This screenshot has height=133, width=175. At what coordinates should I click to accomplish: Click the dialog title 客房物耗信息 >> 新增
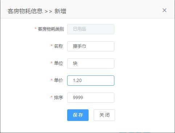37,11
